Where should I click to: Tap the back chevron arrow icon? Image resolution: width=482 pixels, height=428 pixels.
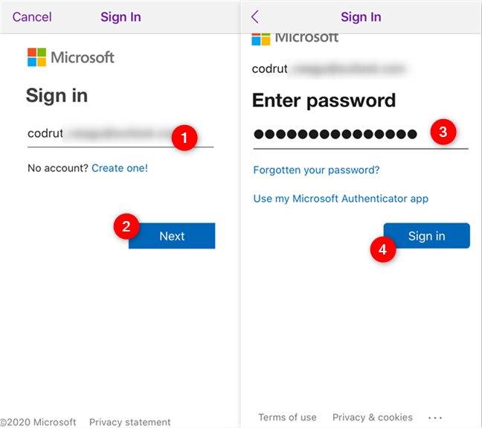point(255,17)
